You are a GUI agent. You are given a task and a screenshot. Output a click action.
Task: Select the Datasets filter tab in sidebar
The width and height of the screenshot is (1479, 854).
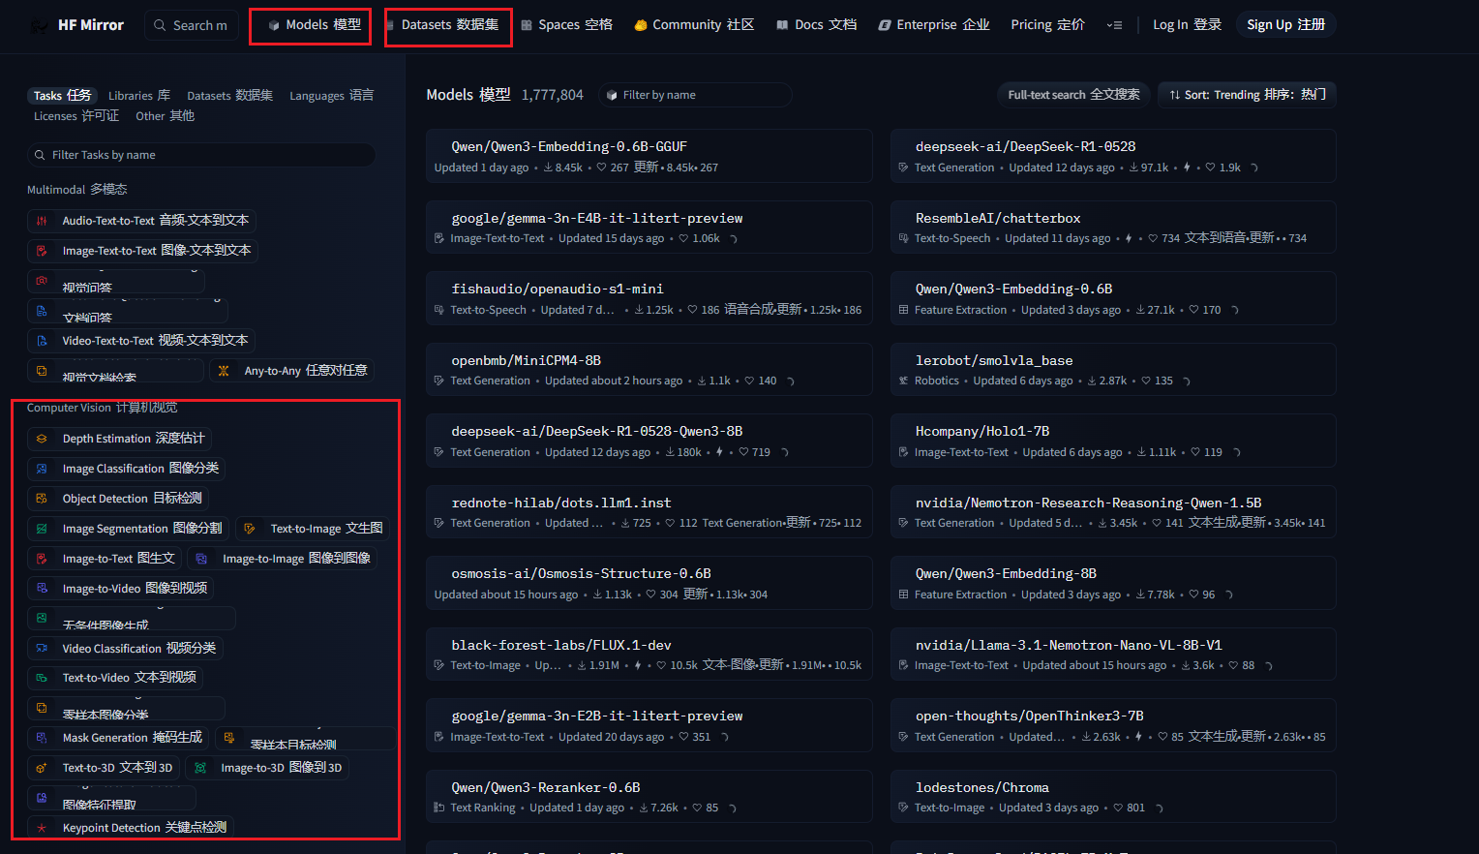(229, 96)
